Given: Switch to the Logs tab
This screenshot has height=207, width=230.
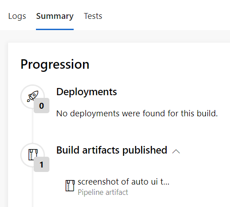Looking at the screenshot, I should [17, 16].
